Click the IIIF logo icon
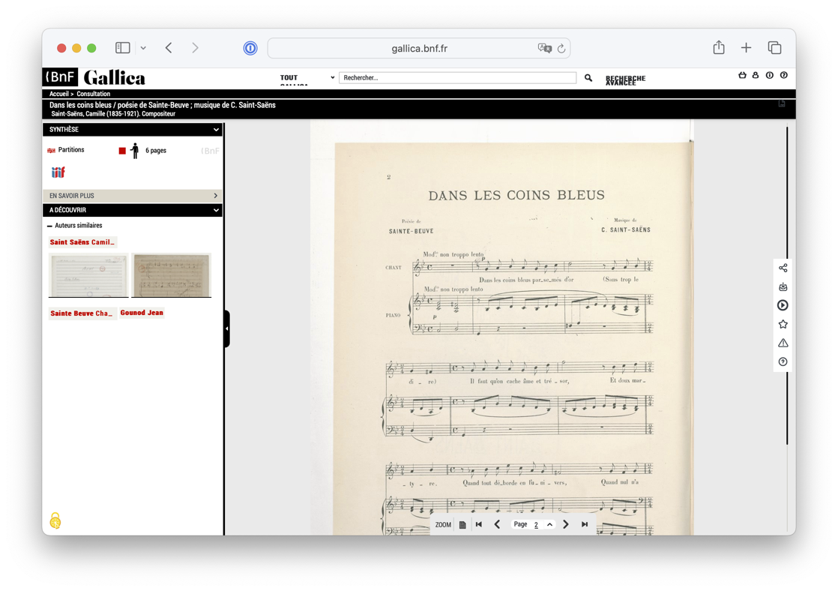838x591 pixels. point(58,172)
